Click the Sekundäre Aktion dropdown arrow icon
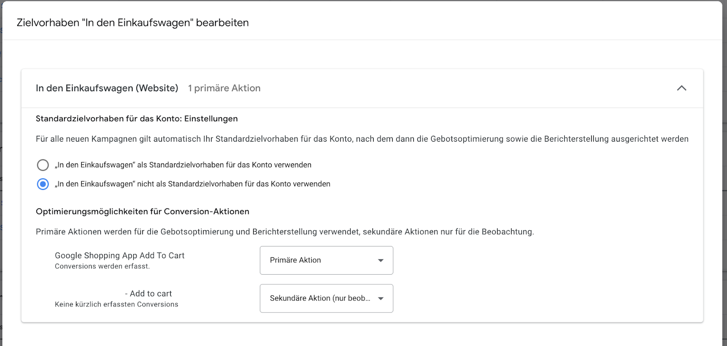Screen dimensions: 727x346 pyautogui.click(x=381, y=298)
